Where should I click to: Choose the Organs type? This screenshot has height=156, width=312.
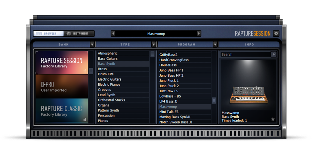point(123,105)
